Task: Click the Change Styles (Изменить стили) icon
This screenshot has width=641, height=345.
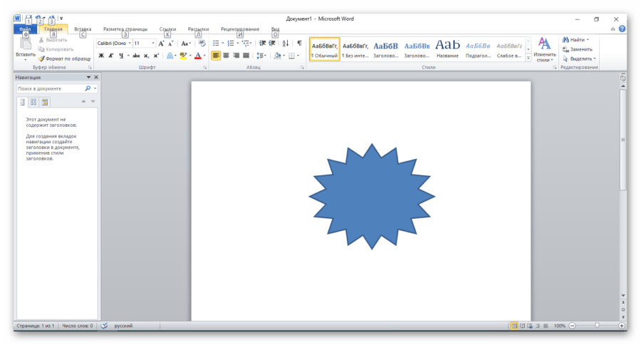Action: (544, 48)
